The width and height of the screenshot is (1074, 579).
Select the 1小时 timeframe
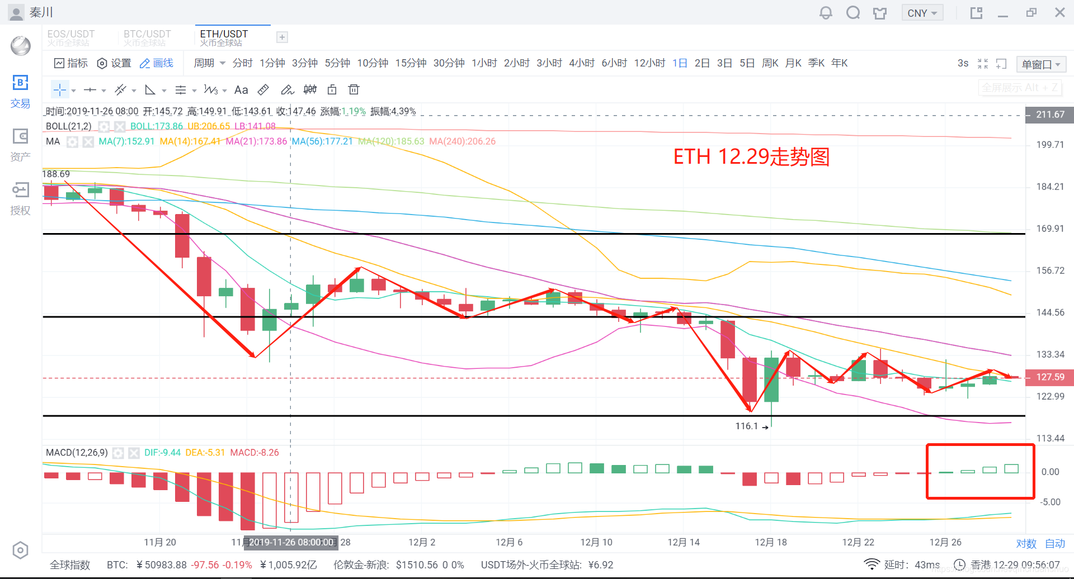[484, 63]
